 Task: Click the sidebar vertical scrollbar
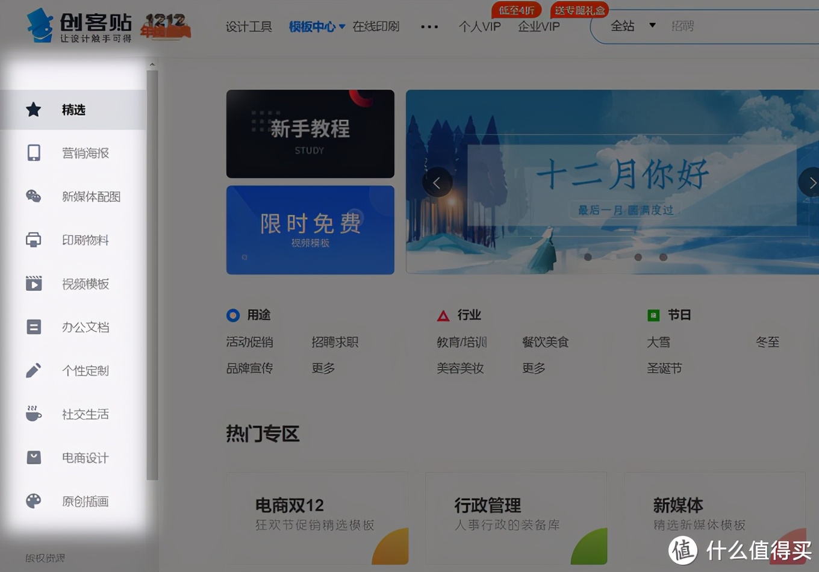point(152,275)
